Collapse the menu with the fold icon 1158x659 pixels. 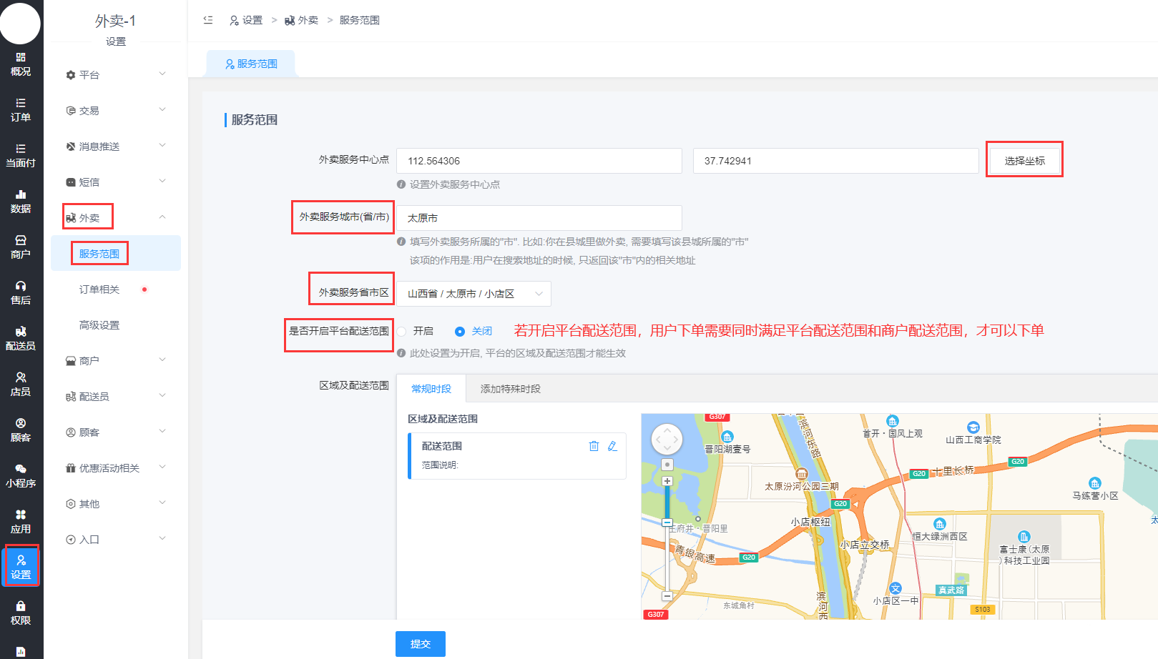pos(208,20)
